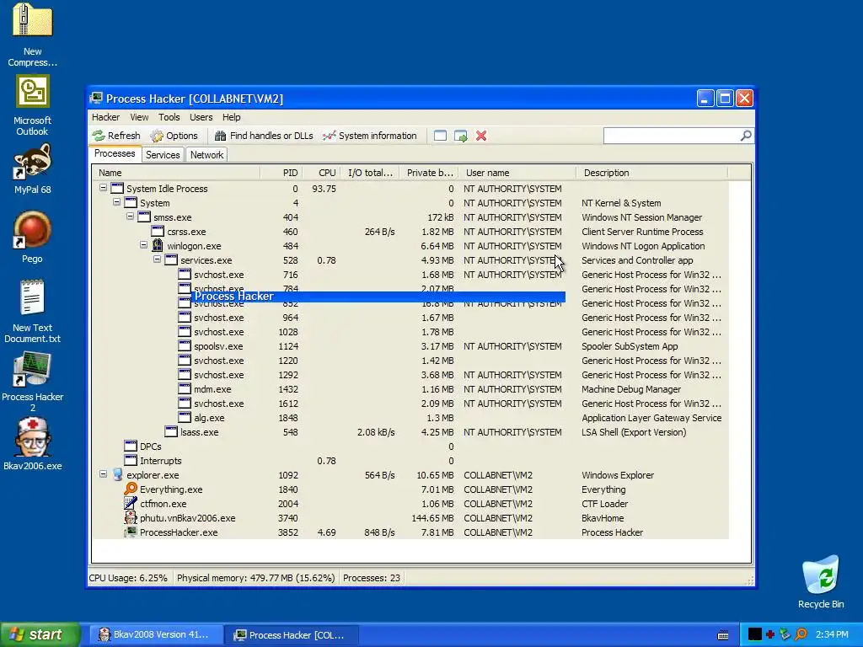Select the lsass.exe process row
This screenshot has height=647, width=863.
click(x=410, y=432)
